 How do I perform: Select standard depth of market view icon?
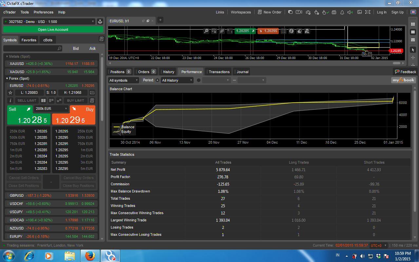43,101
